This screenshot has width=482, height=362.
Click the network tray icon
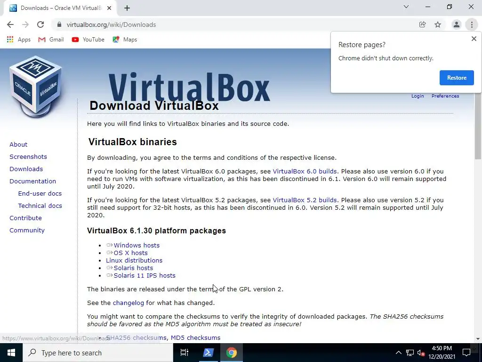(410, 353)
